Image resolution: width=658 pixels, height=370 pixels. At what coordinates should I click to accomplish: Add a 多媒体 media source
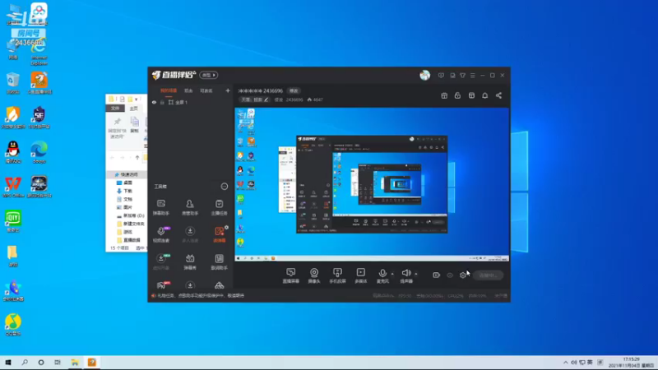click(x=360, y=275)
